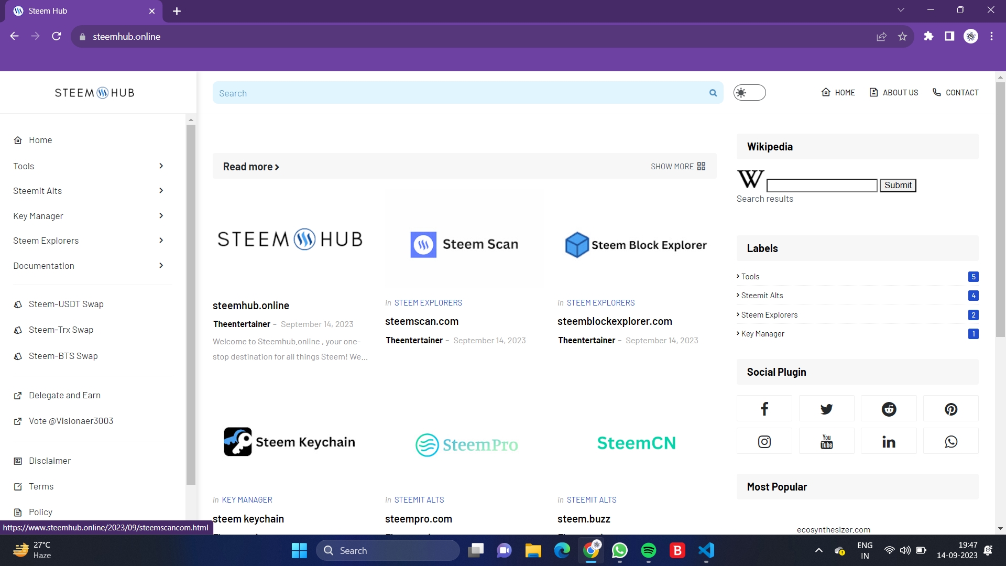
Task: Click the Wikipedia search text field
Action: pyautogui.click(x=822, y=186)
